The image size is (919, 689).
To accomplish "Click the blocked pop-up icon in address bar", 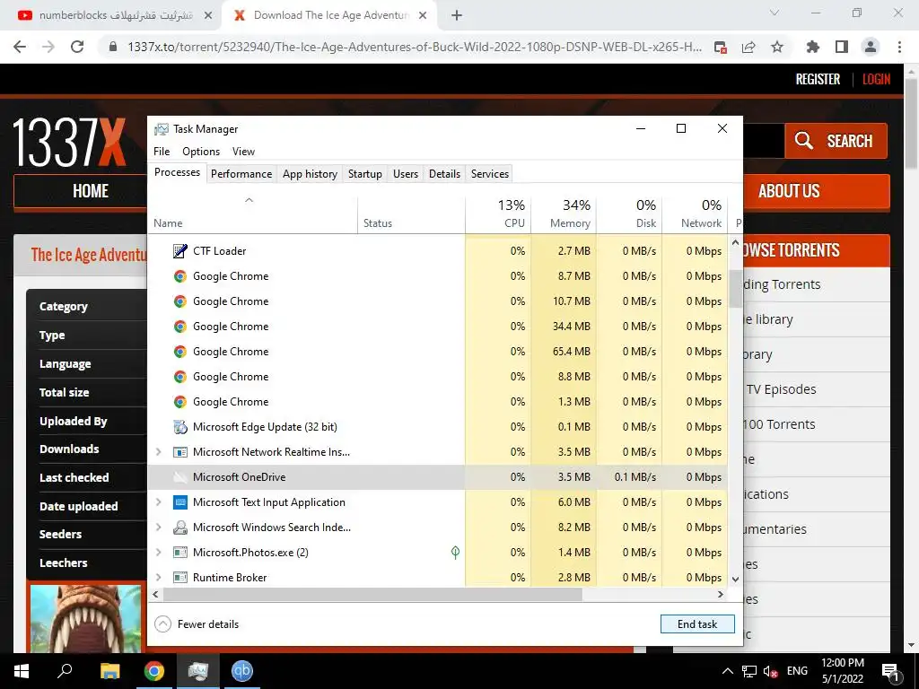I will [x=721, y=47].
